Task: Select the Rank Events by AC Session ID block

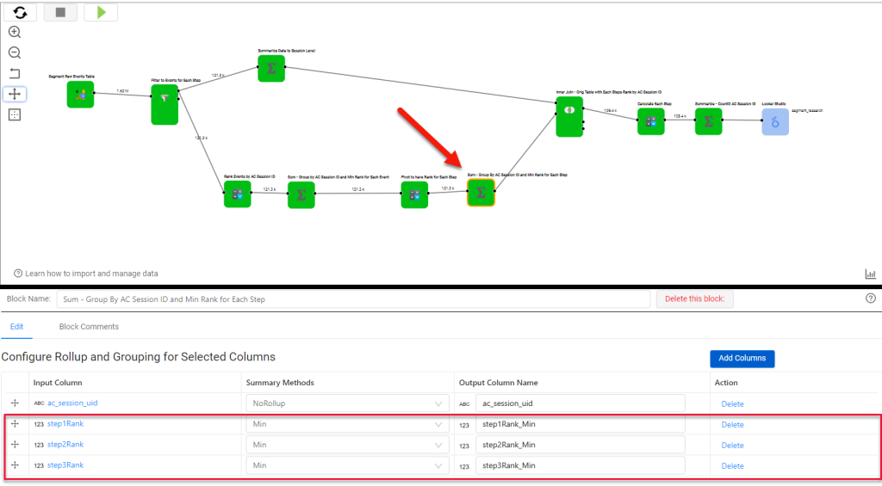Action: coord(238,194)
